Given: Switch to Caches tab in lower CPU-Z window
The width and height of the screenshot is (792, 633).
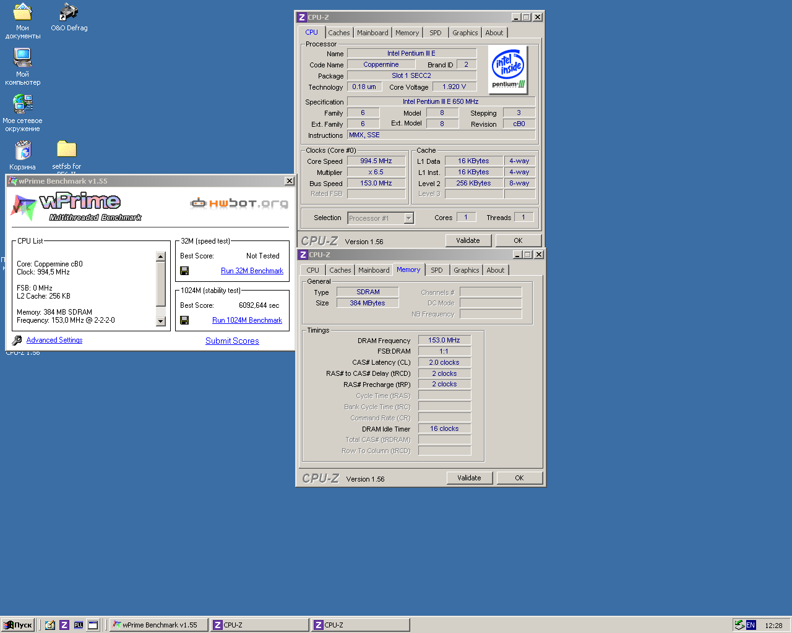Looking at the screenshot, I should 340,270.
